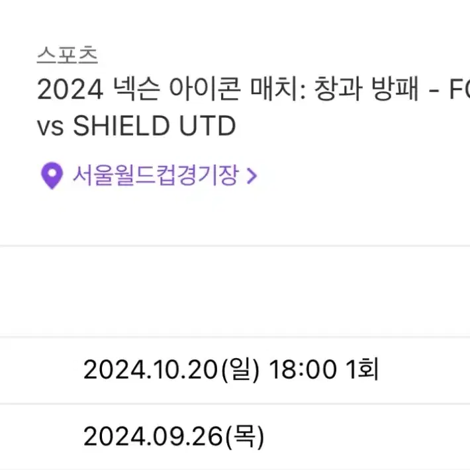
Task: Click 아이콘 매치 in the title
Action: click(233, 89)
